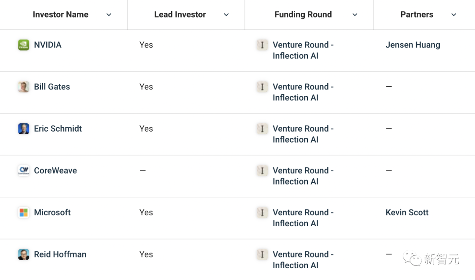Expand the Investor Name column dropdown
The height and width of the screenshot is (280, 475).
(x=109, y=15)
